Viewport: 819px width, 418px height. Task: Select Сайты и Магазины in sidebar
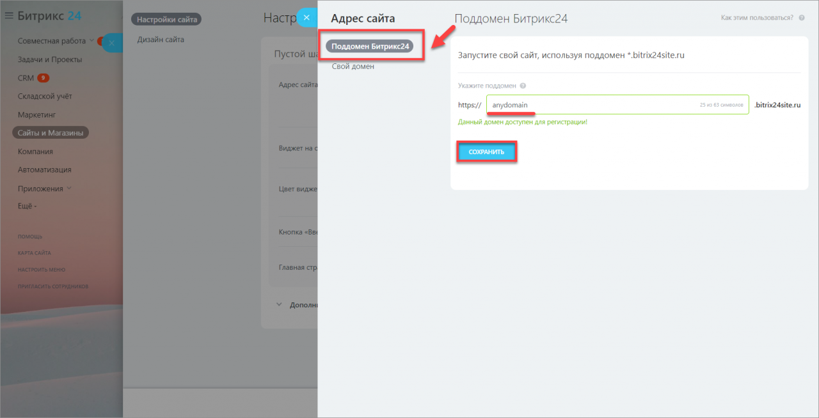(51, 133)
